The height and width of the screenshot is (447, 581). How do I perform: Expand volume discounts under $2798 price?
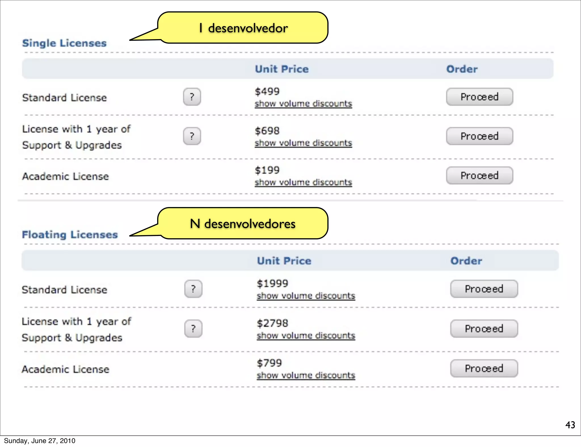(x=306, y=336)
